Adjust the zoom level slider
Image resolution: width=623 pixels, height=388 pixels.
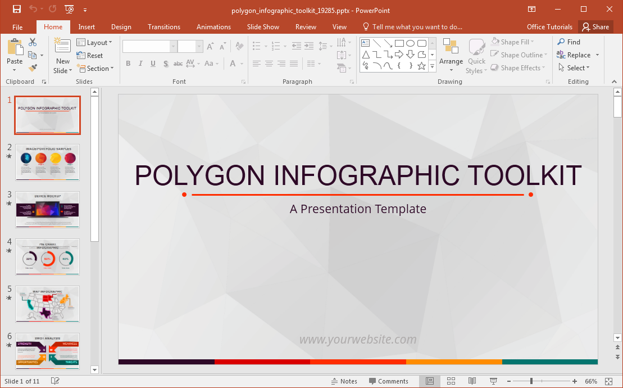[x=531, y=381]
